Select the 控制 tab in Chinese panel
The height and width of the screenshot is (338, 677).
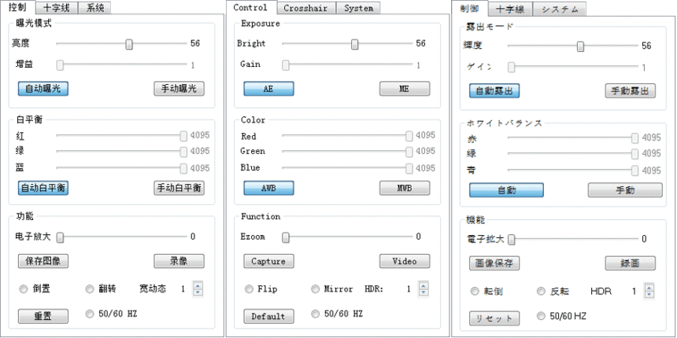17,7
